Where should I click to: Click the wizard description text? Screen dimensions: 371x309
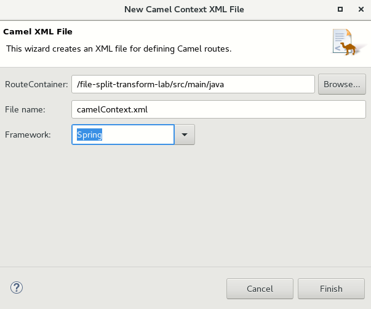click(x=118, y=48)
